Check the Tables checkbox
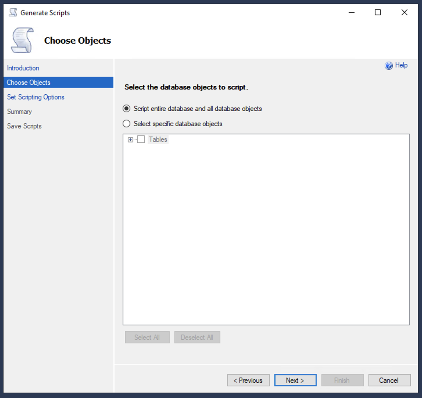The width and height of the screenshot is (422, 398). coord(141,139)
